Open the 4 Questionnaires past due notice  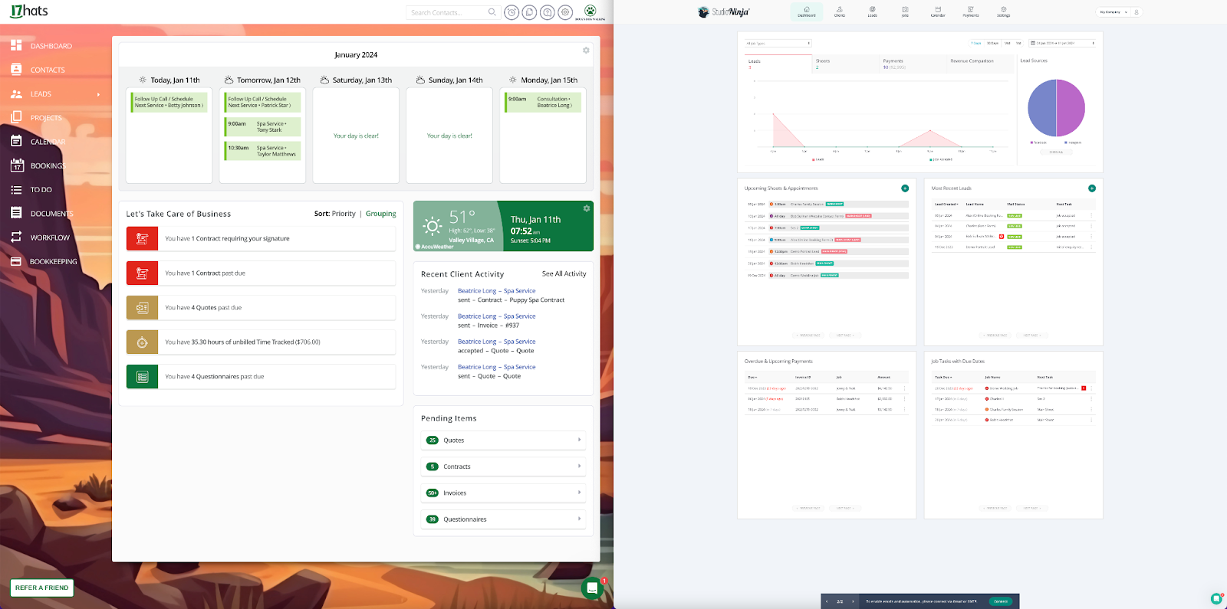point(261,377)
